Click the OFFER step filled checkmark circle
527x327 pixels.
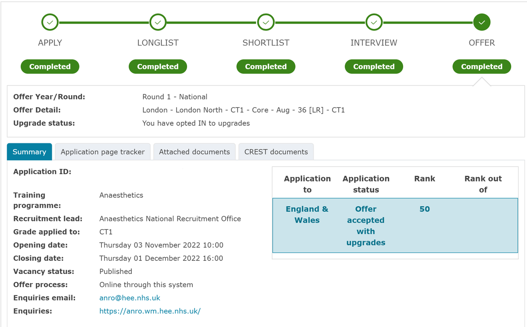pyautogui.click(x=482, y=22)
